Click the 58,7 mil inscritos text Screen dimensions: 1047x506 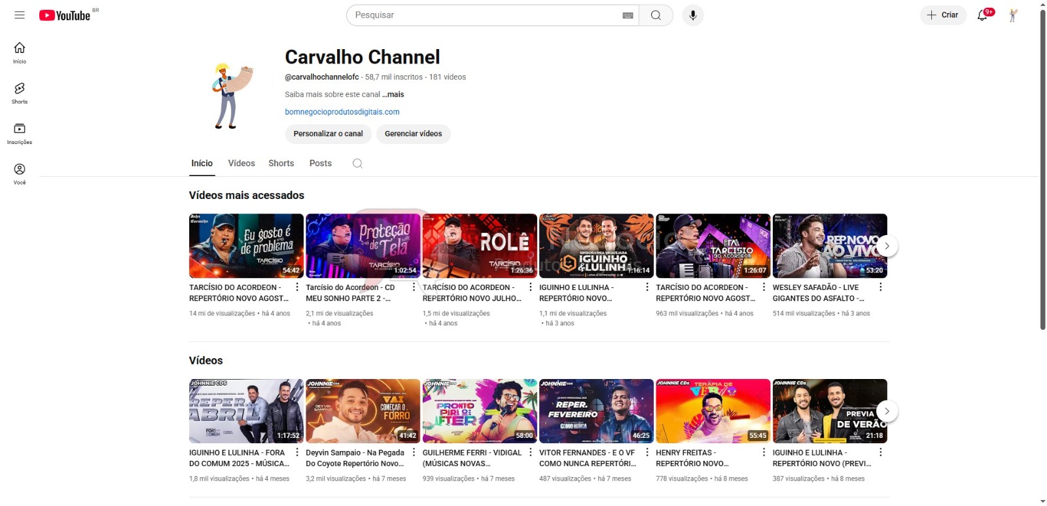(x=394, y=77)
